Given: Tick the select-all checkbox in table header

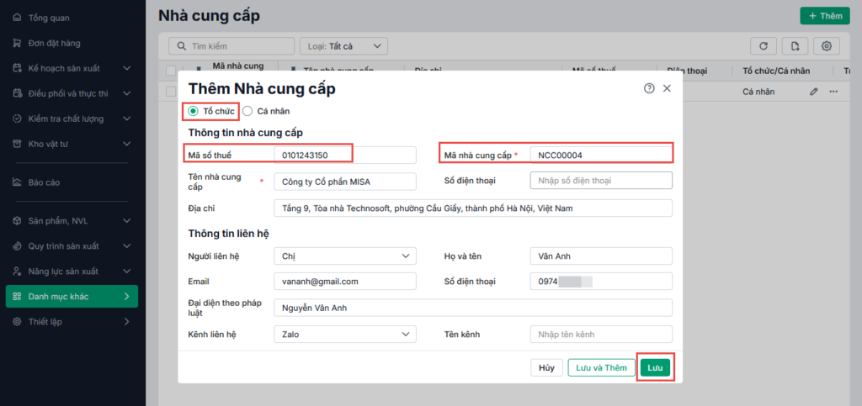Looking at the screenshot, I should click(x=171, y=71).
